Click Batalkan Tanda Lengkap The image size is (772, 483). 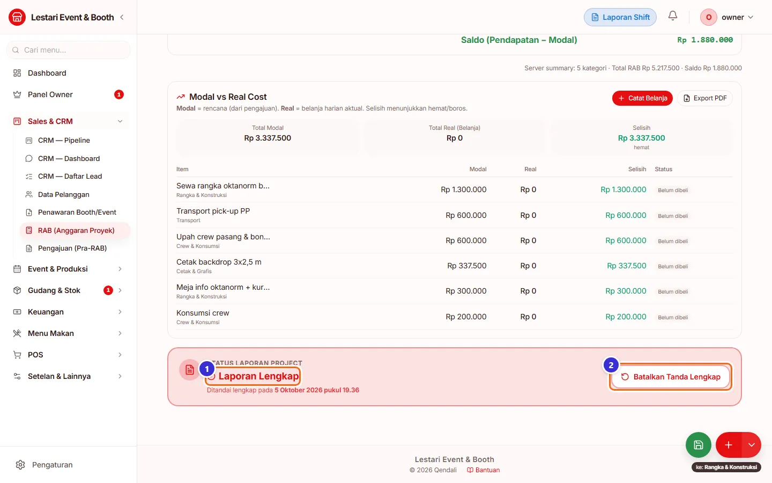pos(671,377)
